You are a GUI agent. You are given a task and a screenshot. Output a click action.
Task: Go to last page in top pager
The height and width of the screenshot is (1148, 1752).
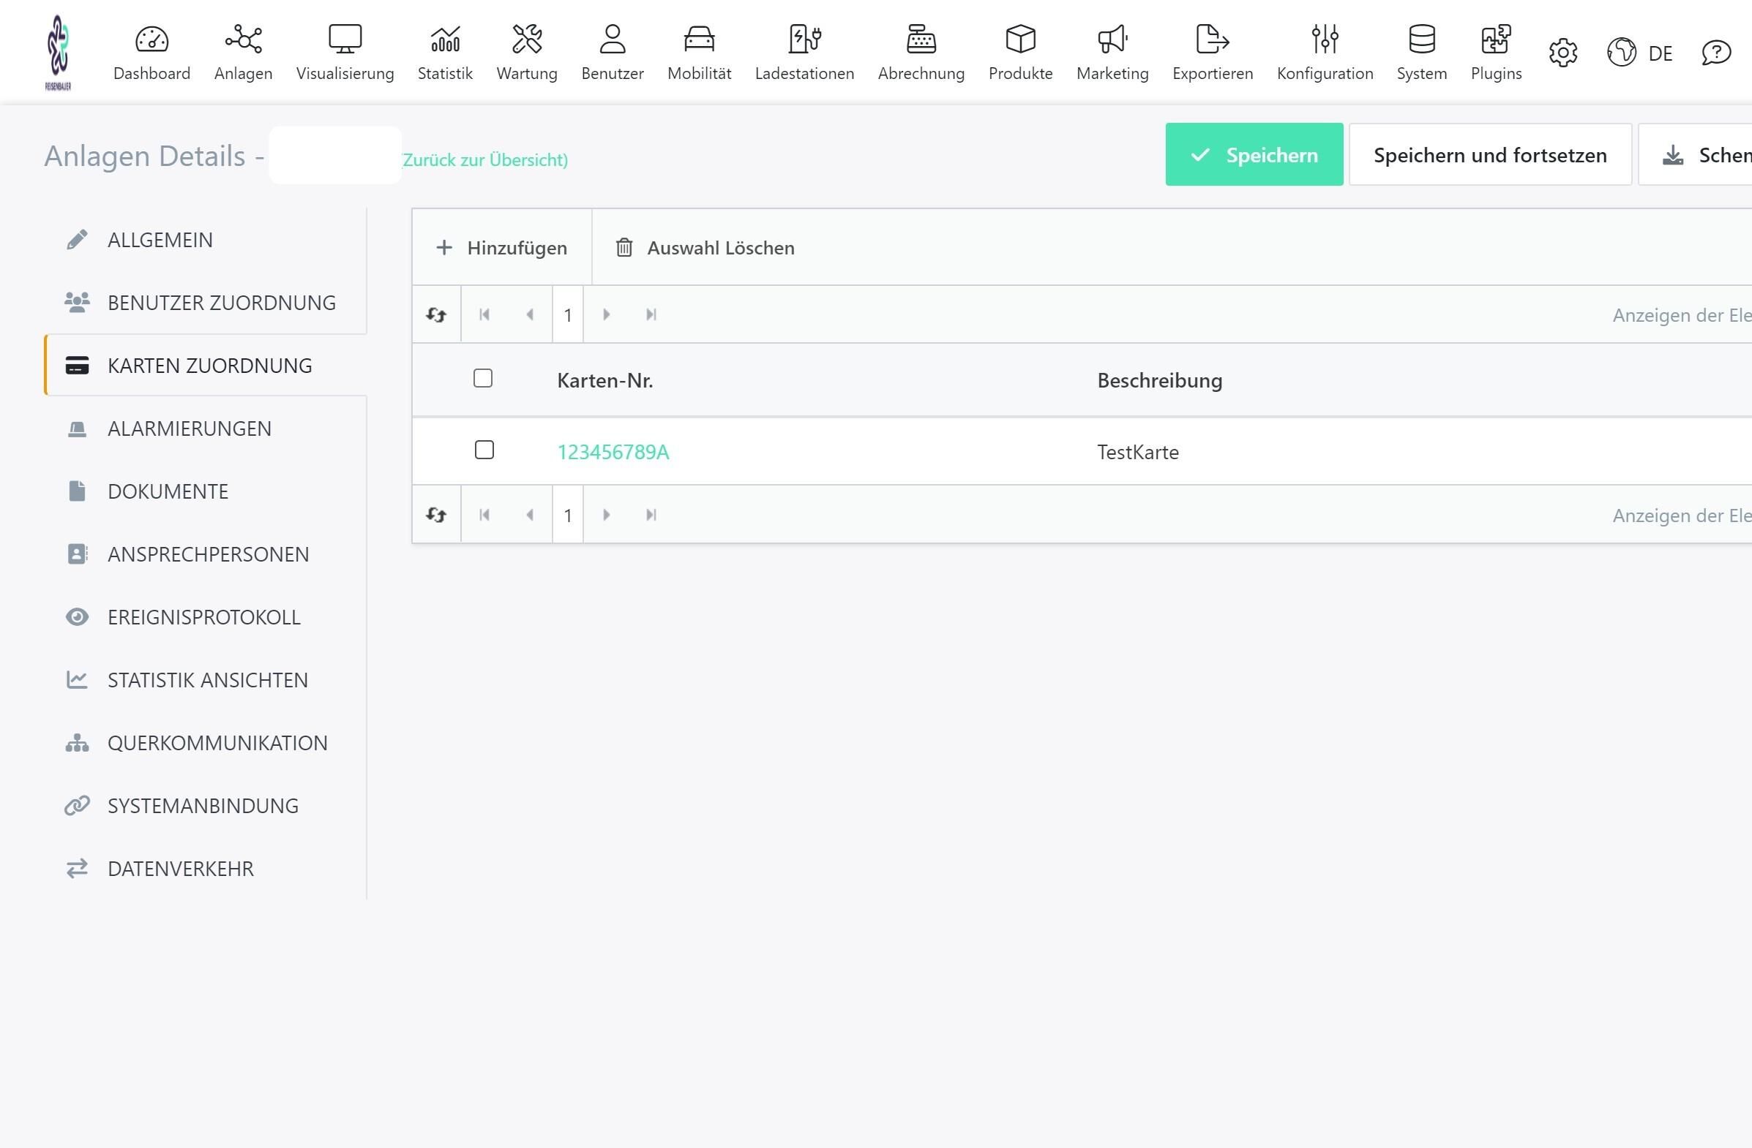point(651,314)
